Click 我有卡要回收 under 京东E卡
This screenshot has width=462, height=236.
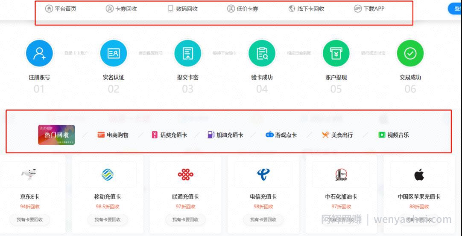(29, 219)
